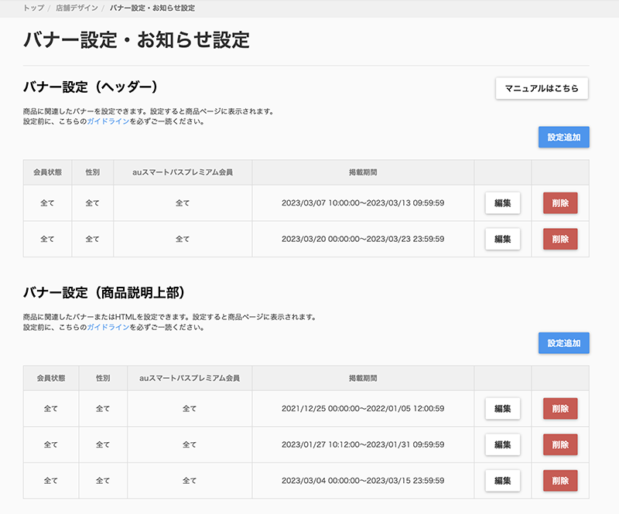Viewport: 619px width, 514px height.
Task: Click 設定追加 in header banner section
Action: click(564, 138)
